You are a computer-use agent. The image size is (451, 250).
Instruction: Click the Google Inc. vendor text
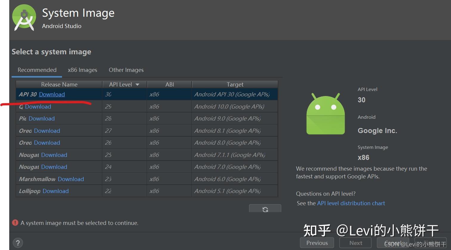pos(377,131)
